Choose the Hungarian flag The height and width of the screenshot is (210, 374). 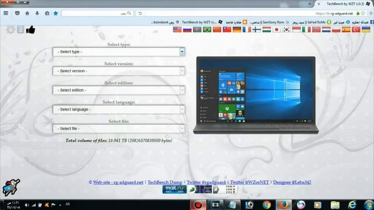pos(266,30)
